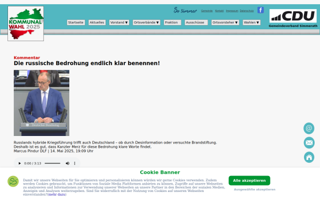
Task: Mute the audio player volume
Action: (67, 163)
